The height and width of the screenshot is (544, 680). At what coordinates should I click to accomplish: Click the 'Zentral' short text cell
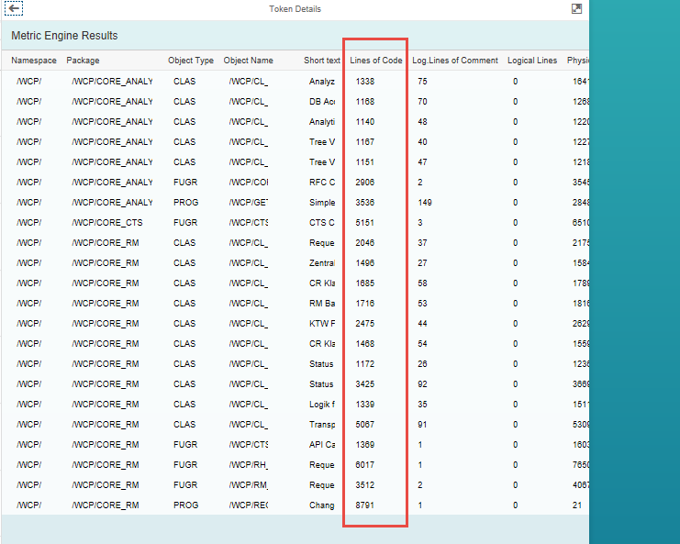click(322, 262)
